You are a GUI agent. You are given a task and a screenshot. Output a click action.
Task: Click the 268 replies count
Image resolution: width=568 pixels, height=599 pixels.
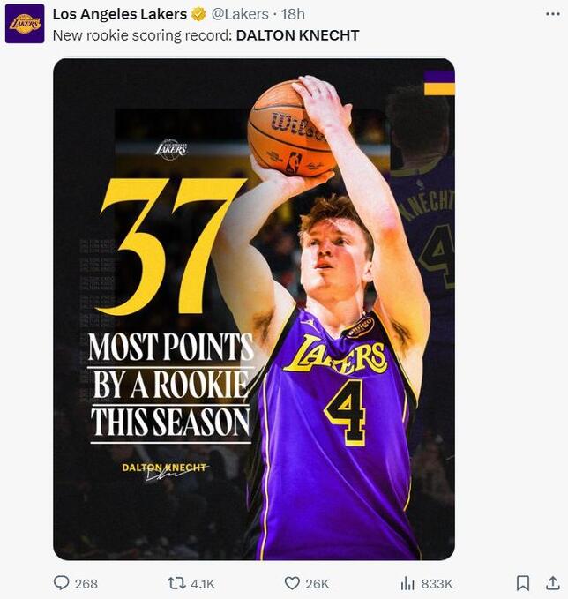pos(86,583)
